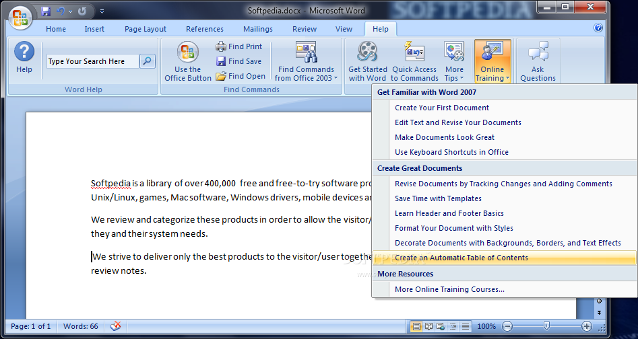
Task: Choose Edit Text and Revise Your Documents
Action: pos(505,122)
